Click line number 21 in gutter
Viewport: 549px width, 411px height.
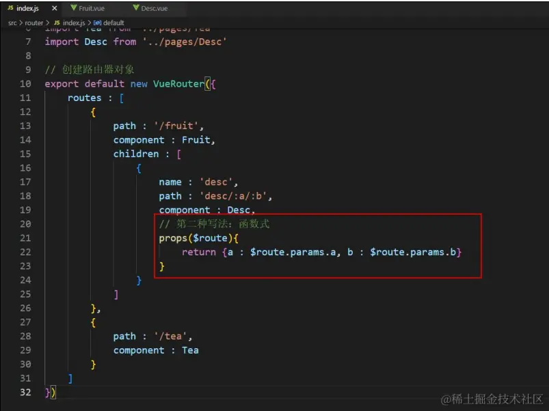pyautogui.click(x=25, y=238)
